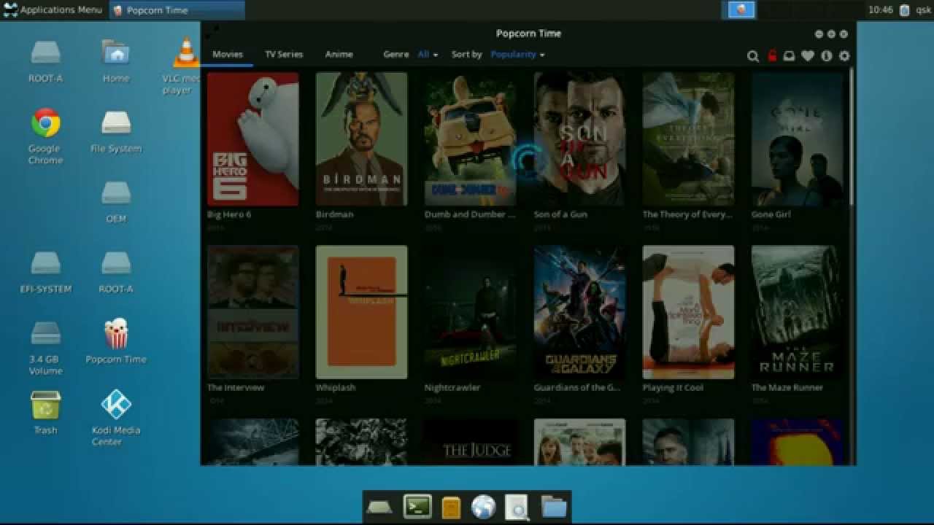Click the 'Whiplash' title text
Viewport: 934px width, 525px height.
(336, 388)
